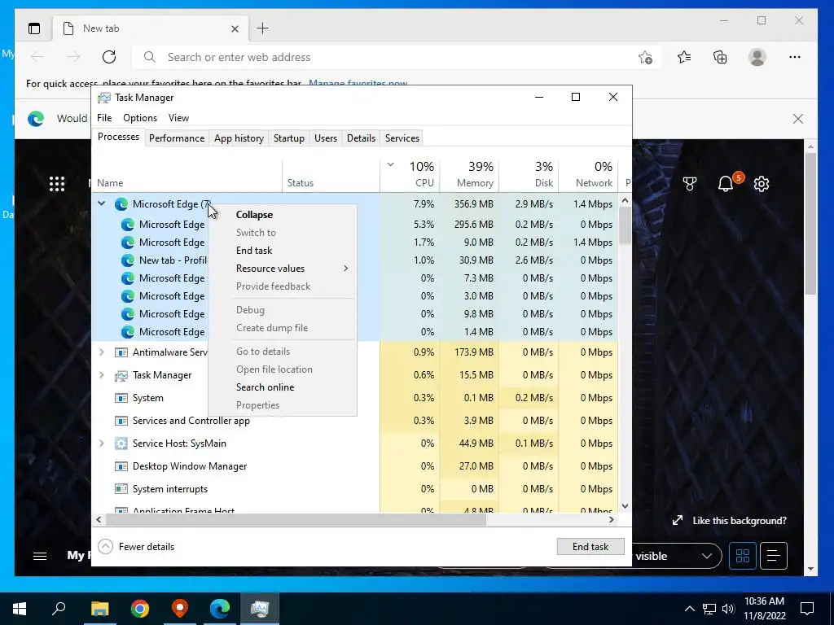Open Task Manager View menu
This screenshot has height=625, width=834.
pos(178,118)
